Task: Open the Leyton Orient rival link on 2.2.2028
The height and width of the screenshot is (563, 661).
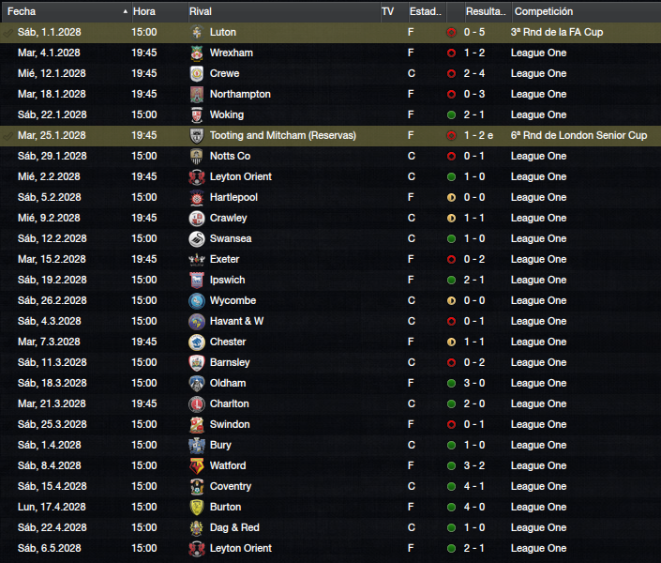Action: tap(241, 176)
